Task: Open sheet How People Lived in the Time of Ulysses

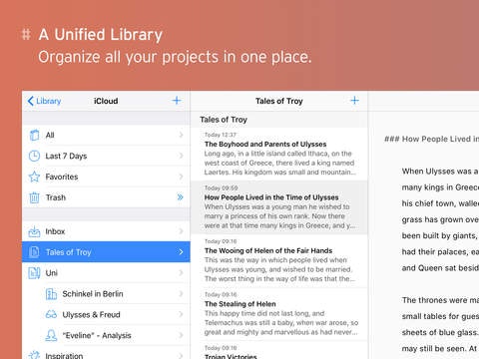Action: pyautogui.click(x=279, y=207)
